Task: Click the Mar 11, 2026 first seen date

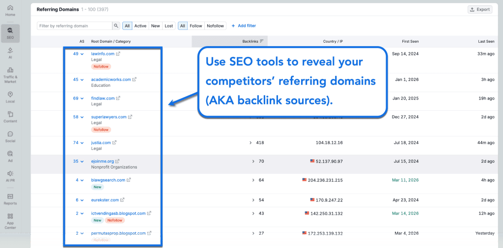Action: 405,180
